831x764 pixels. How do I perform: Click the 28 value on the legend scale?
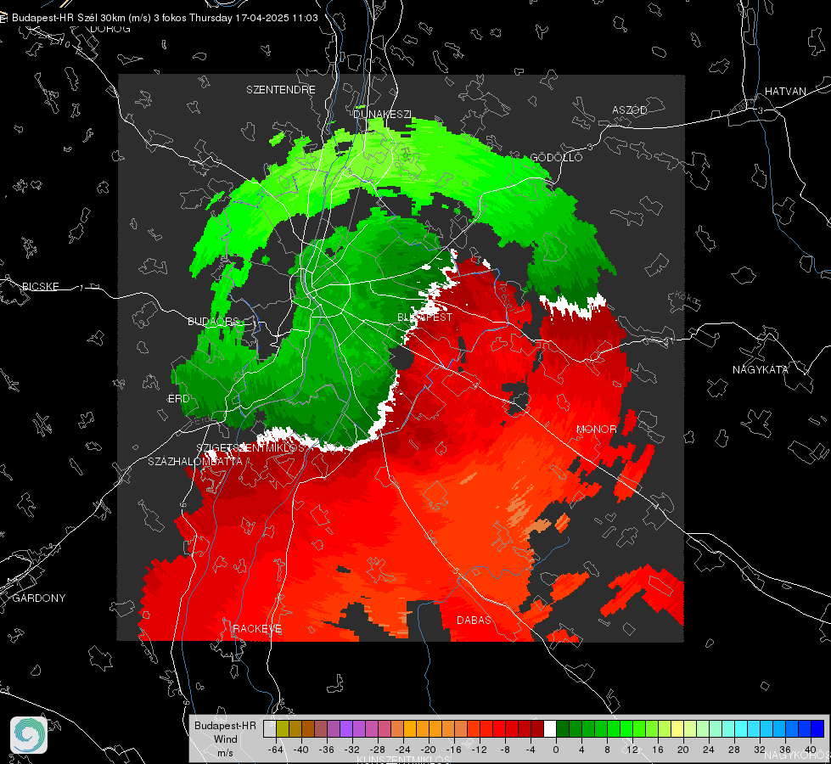click(734, 750)
